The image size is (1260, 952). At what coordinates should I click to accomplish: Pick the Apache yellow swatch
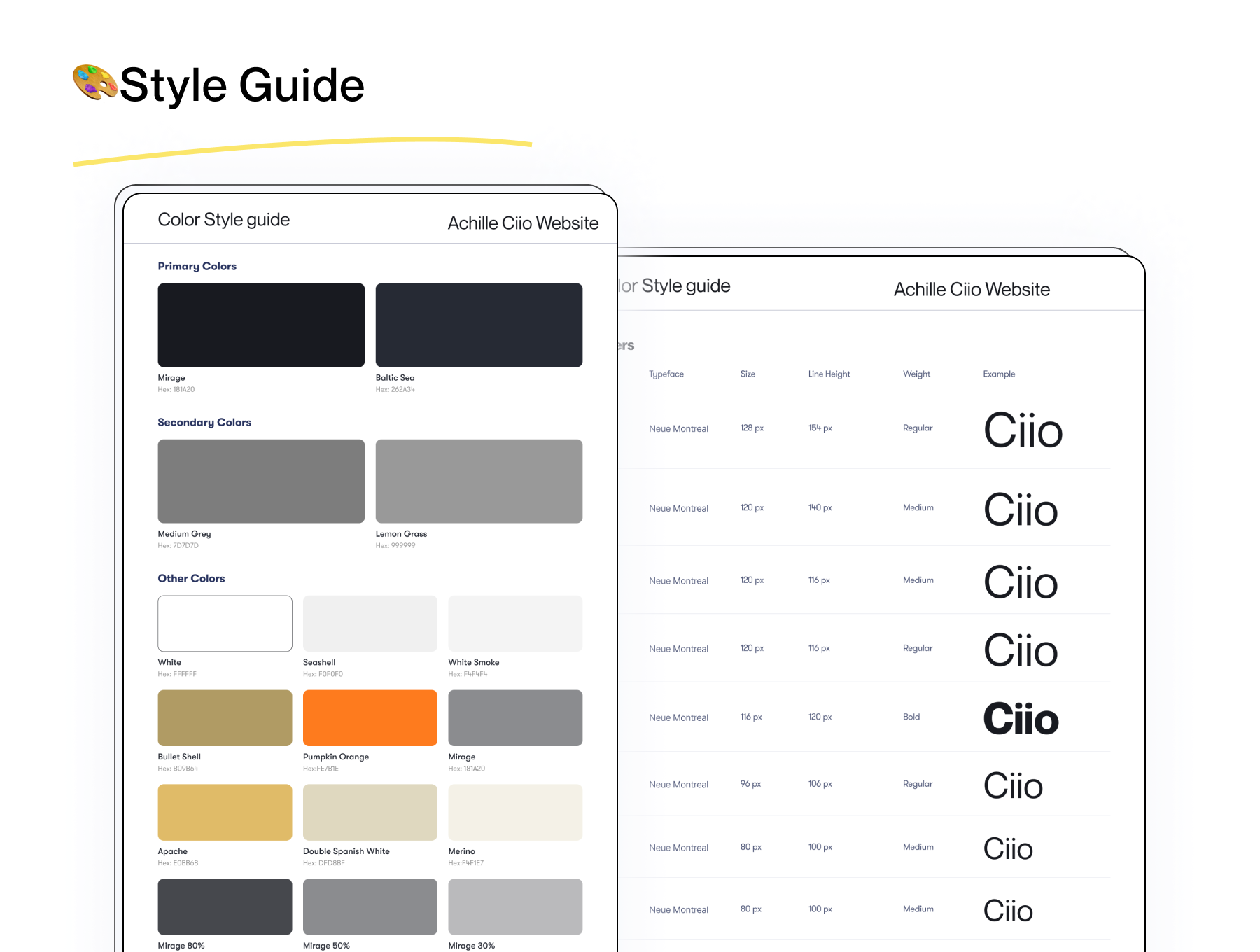[225, 812]
